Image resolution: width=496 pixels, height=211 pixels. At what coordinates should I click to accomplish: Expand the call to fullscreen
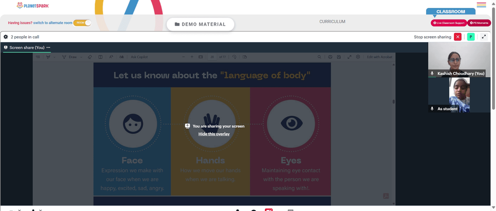pos(484,37)
